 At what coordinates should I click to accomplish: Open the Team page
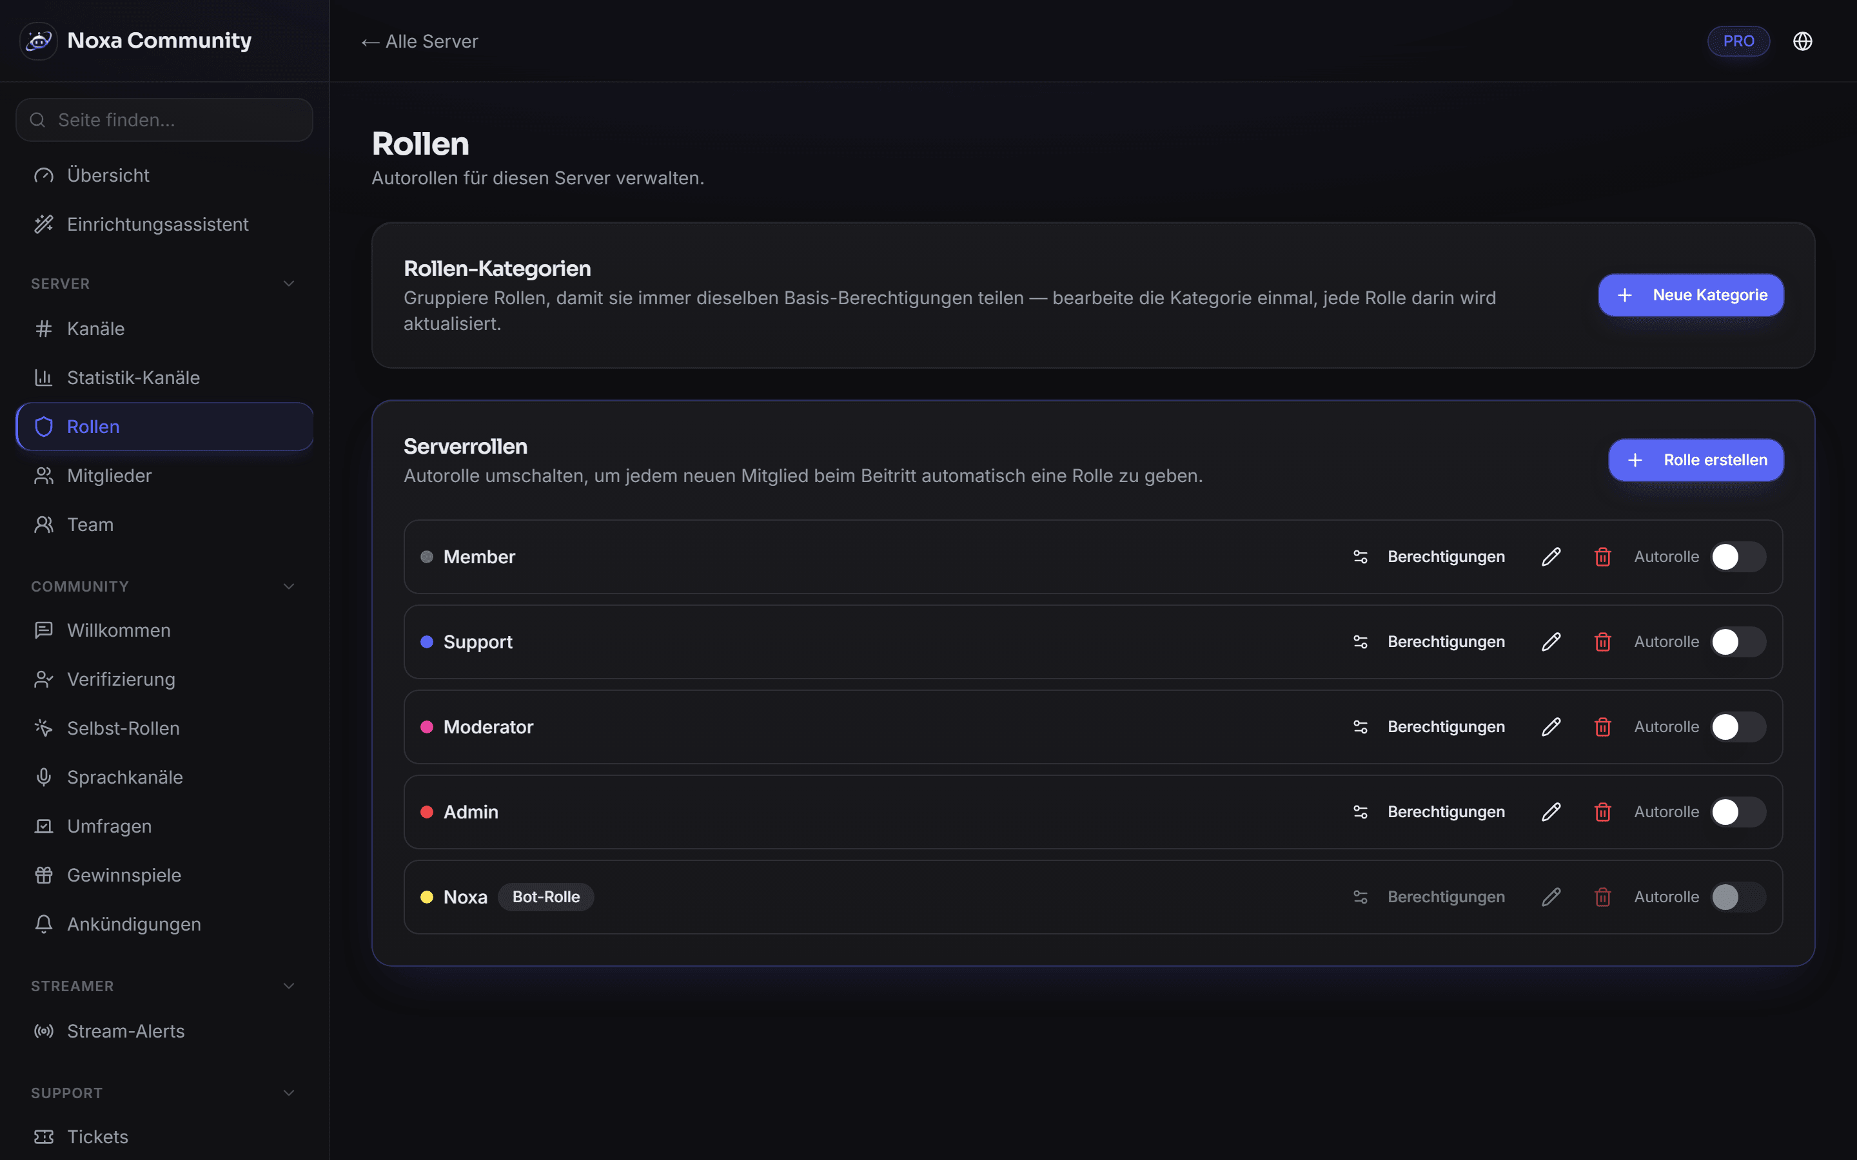164,525
